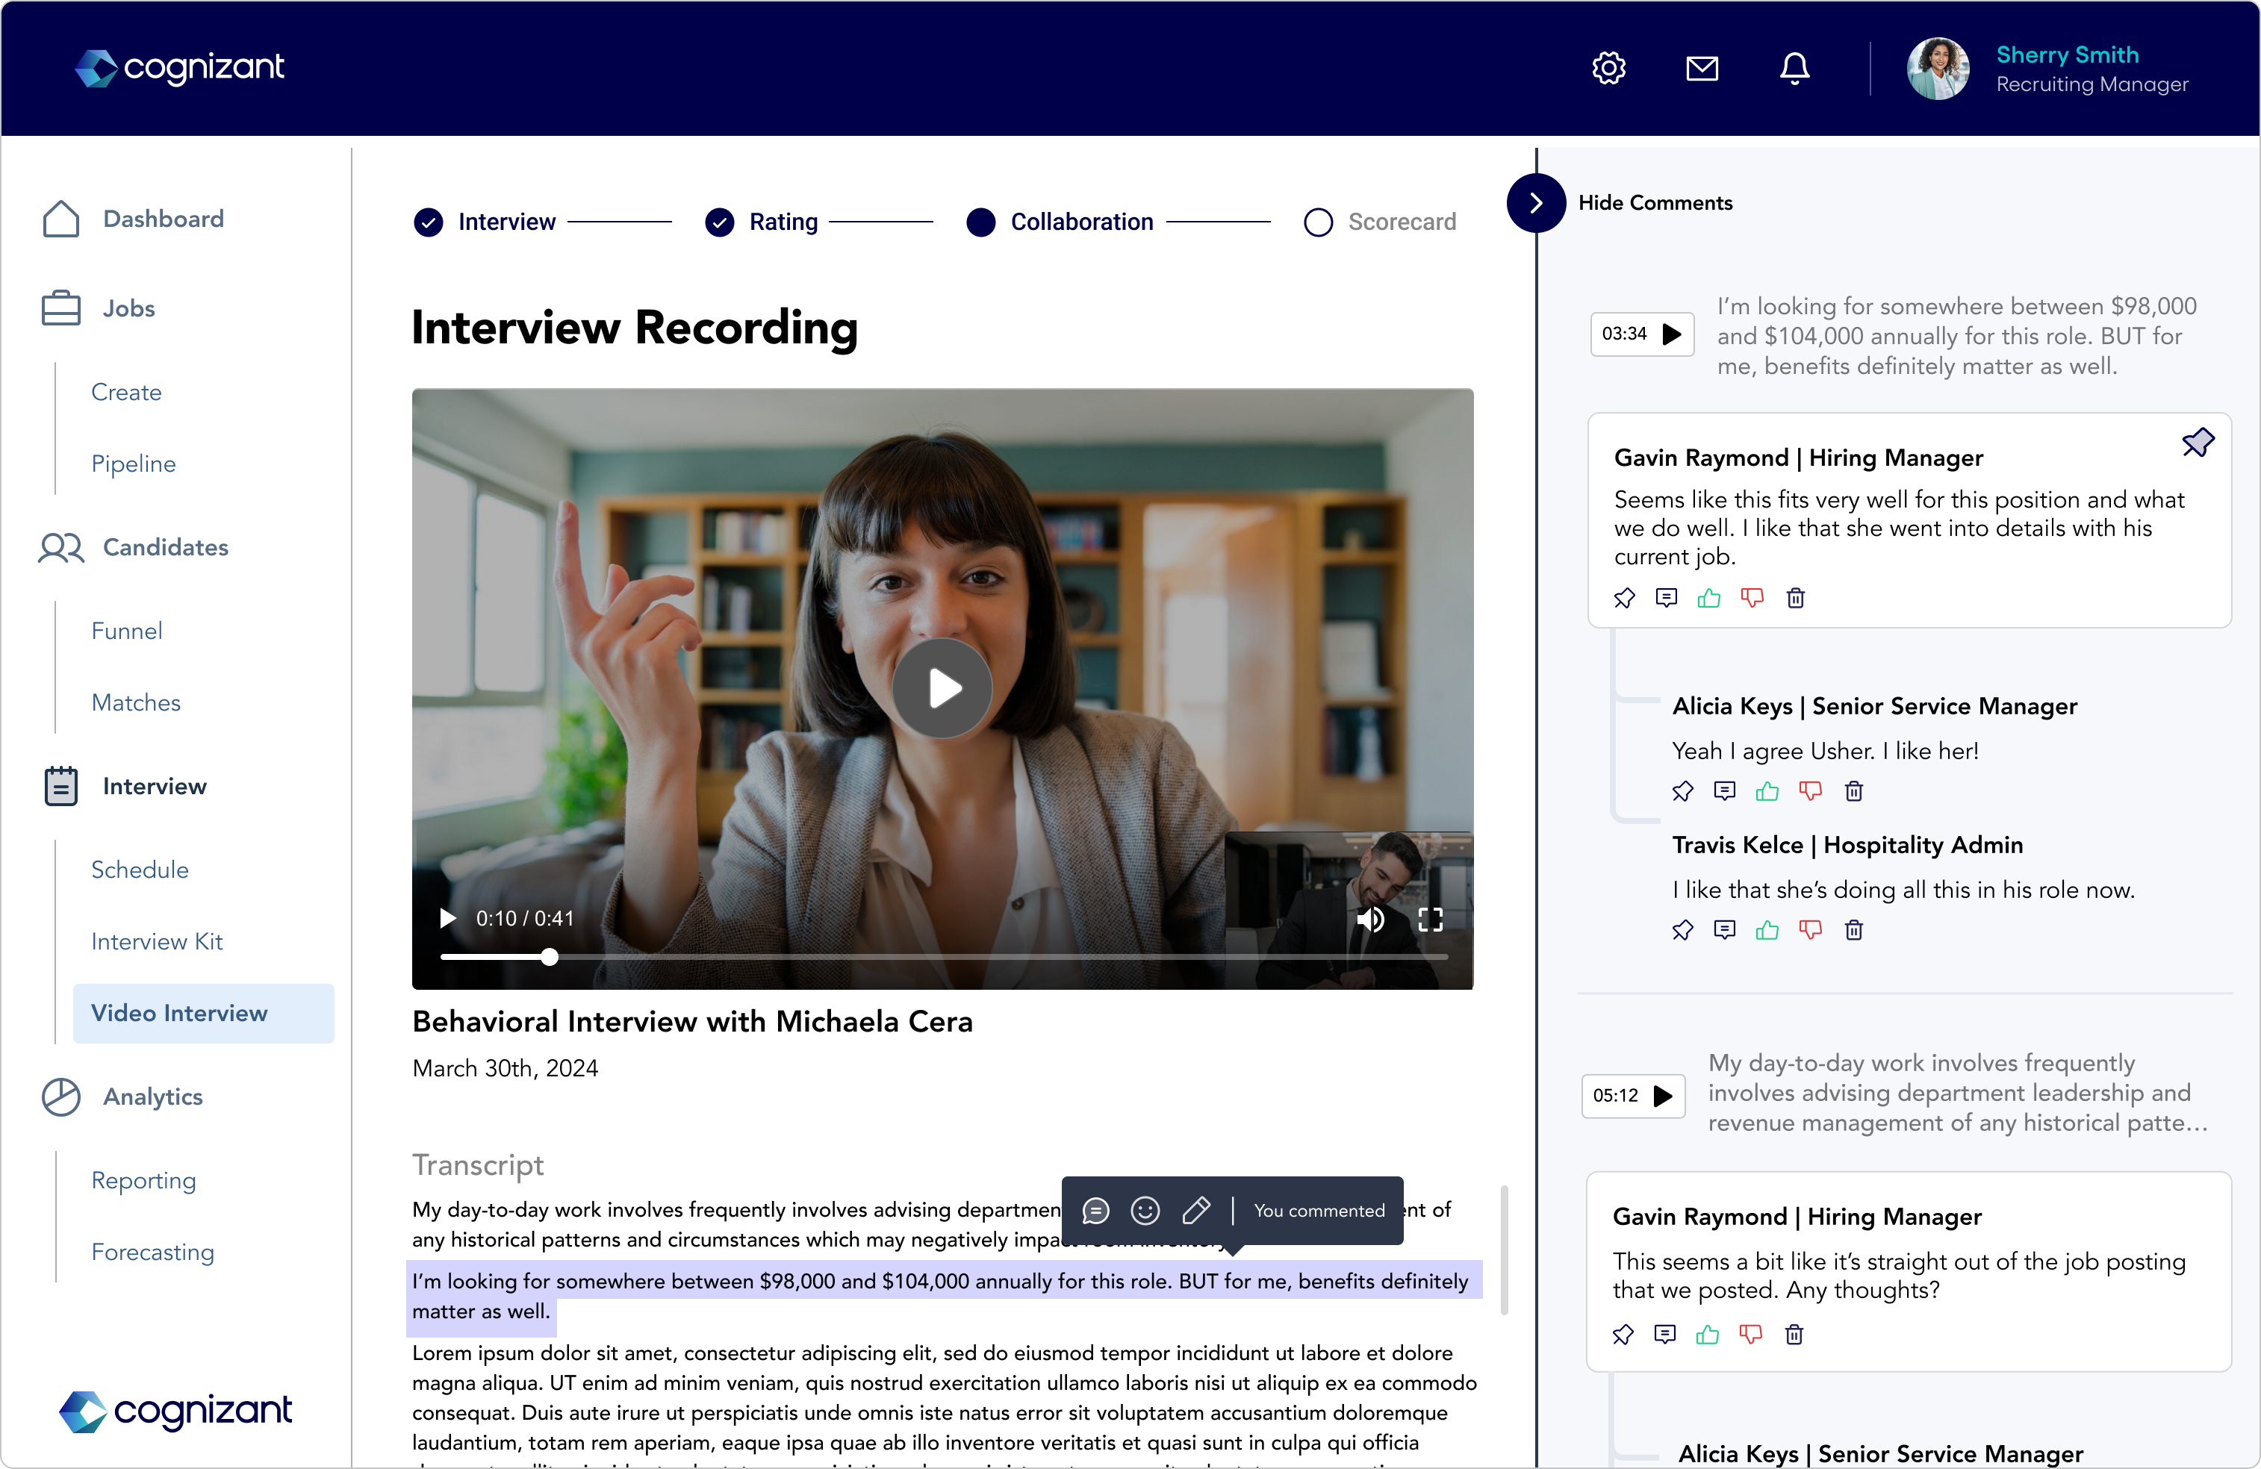Open Jobs section in the sidebar
The image size is (2261, 1469).
click(98, 308)
